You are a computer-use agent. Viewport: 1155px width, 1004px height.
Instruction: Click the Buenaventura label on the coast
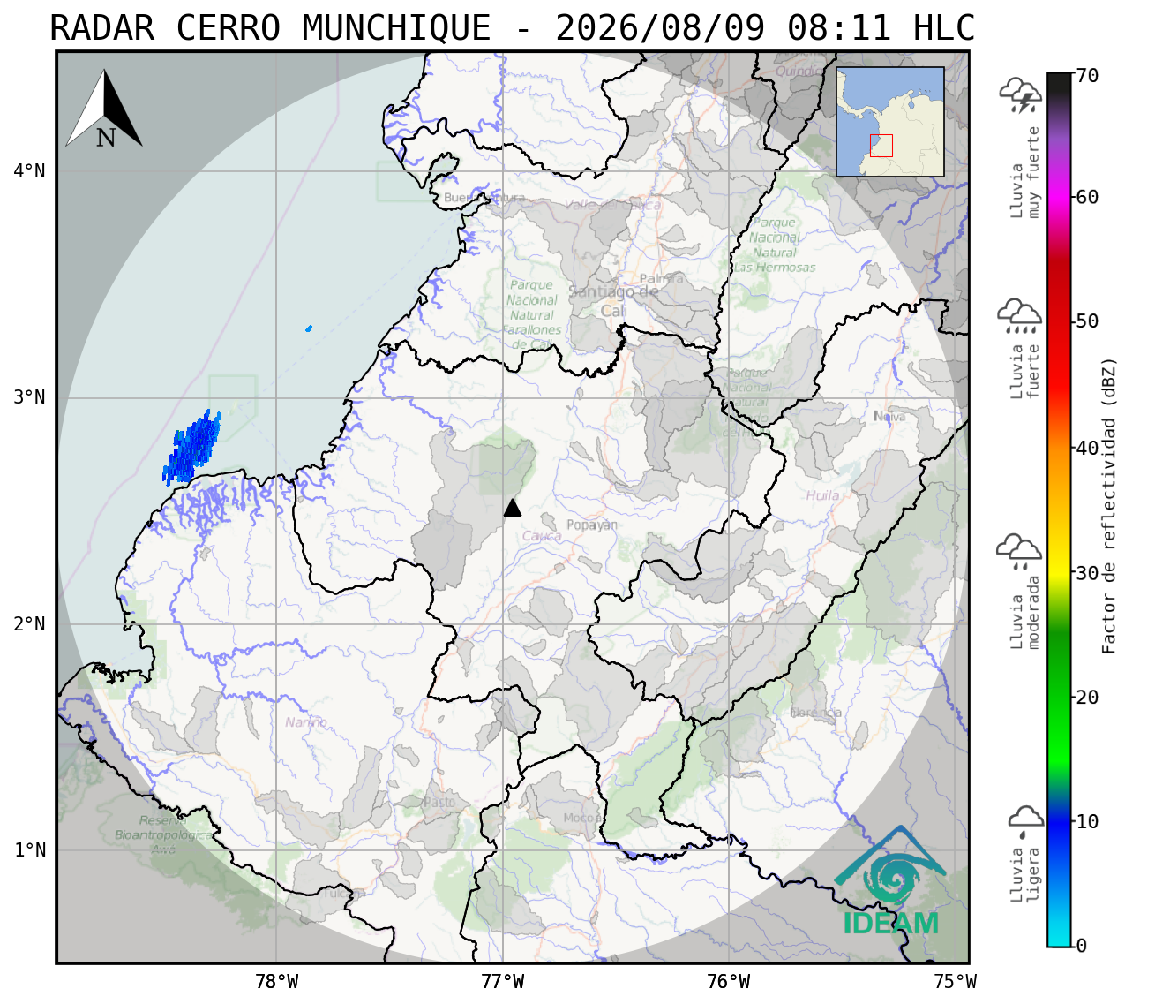pos(484,198)
